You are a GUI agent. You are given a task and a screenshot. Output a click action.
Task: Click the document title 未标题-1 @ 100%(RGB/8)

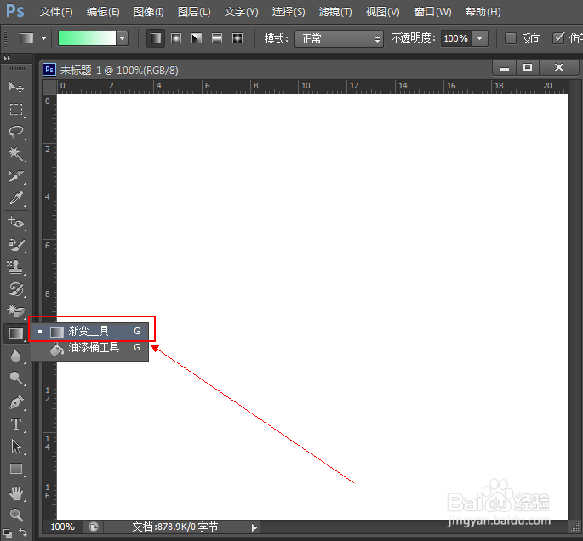[119, 71]
